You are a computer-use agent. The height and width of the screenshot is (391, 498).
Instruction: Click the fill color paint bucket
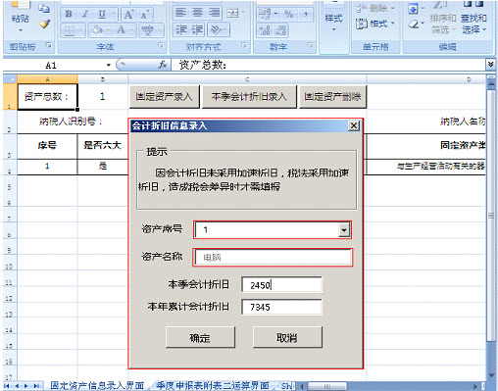(x=97, y=30)
